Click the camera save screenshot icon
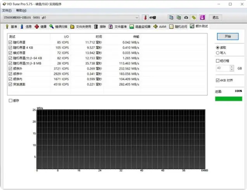Image resolution: width=247 pixels, height=190 pixels. click(186, 17)
